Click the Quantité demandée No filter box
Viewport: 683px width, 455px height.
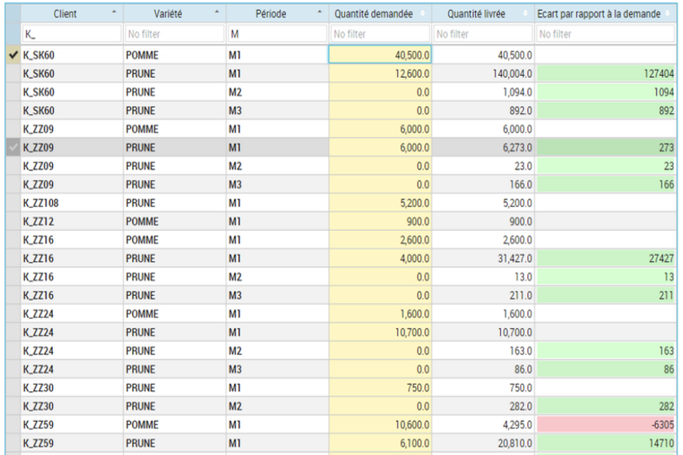[380, 34]
